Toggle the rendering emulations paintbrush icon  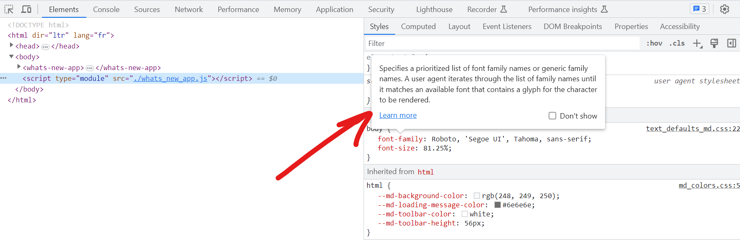(714, 44)
